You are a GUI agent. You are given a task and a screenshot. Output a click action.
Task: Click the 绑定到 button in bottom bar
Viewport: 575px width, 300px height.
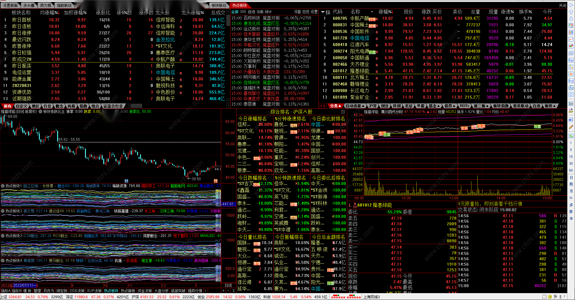62,291
